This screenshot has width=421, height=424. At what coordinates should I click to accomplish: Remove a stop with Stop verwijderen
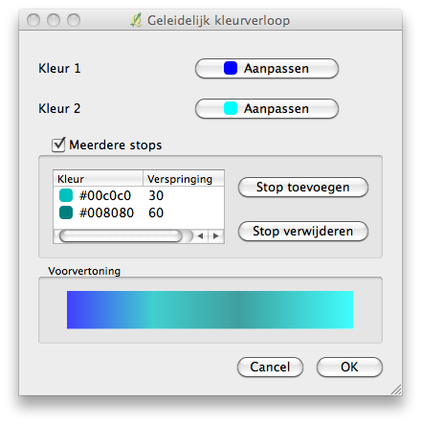pos(303,232)
